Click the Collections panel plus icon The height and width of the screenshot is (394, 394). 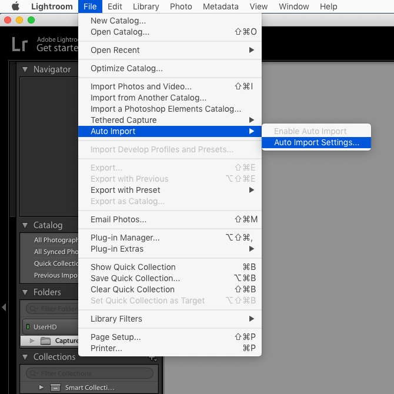coord(152,357)
